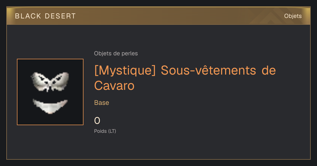Open the Objets link in header
The height and width of the screenshot is (166, 317).
[x=293, y=16]
